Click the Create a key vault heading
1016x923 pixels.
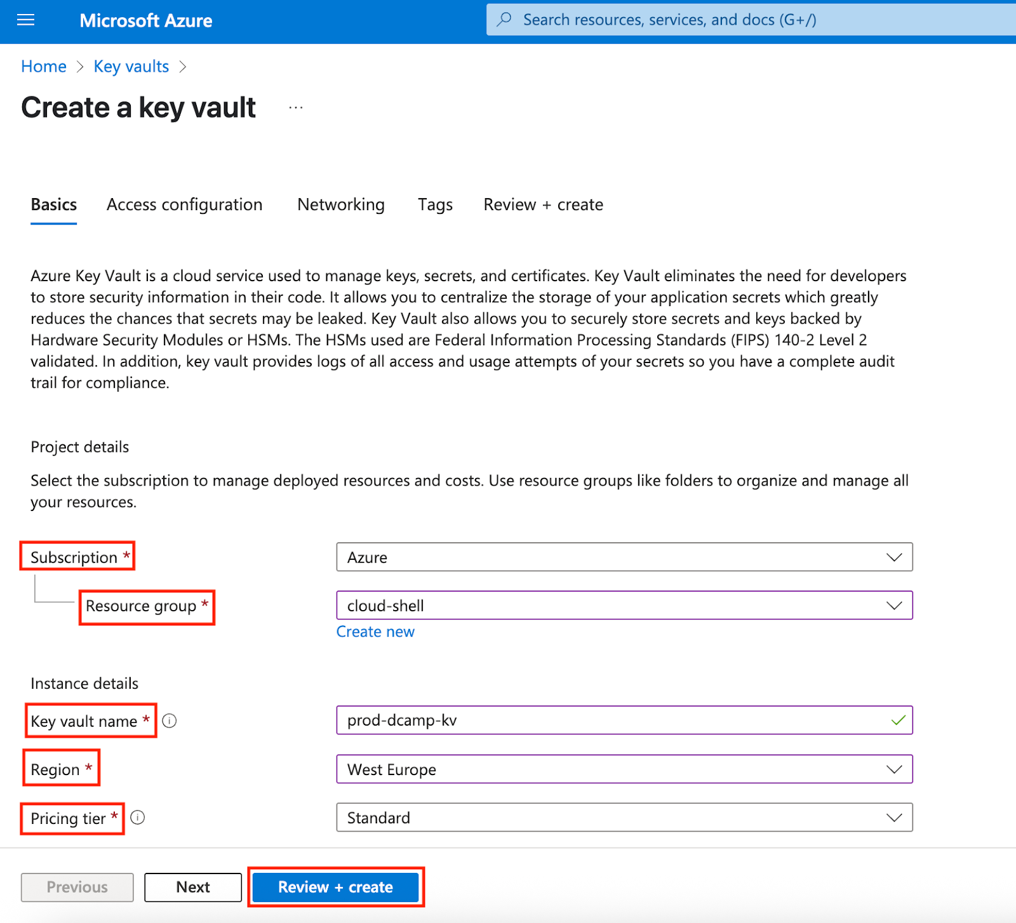[x=138, y=107]
